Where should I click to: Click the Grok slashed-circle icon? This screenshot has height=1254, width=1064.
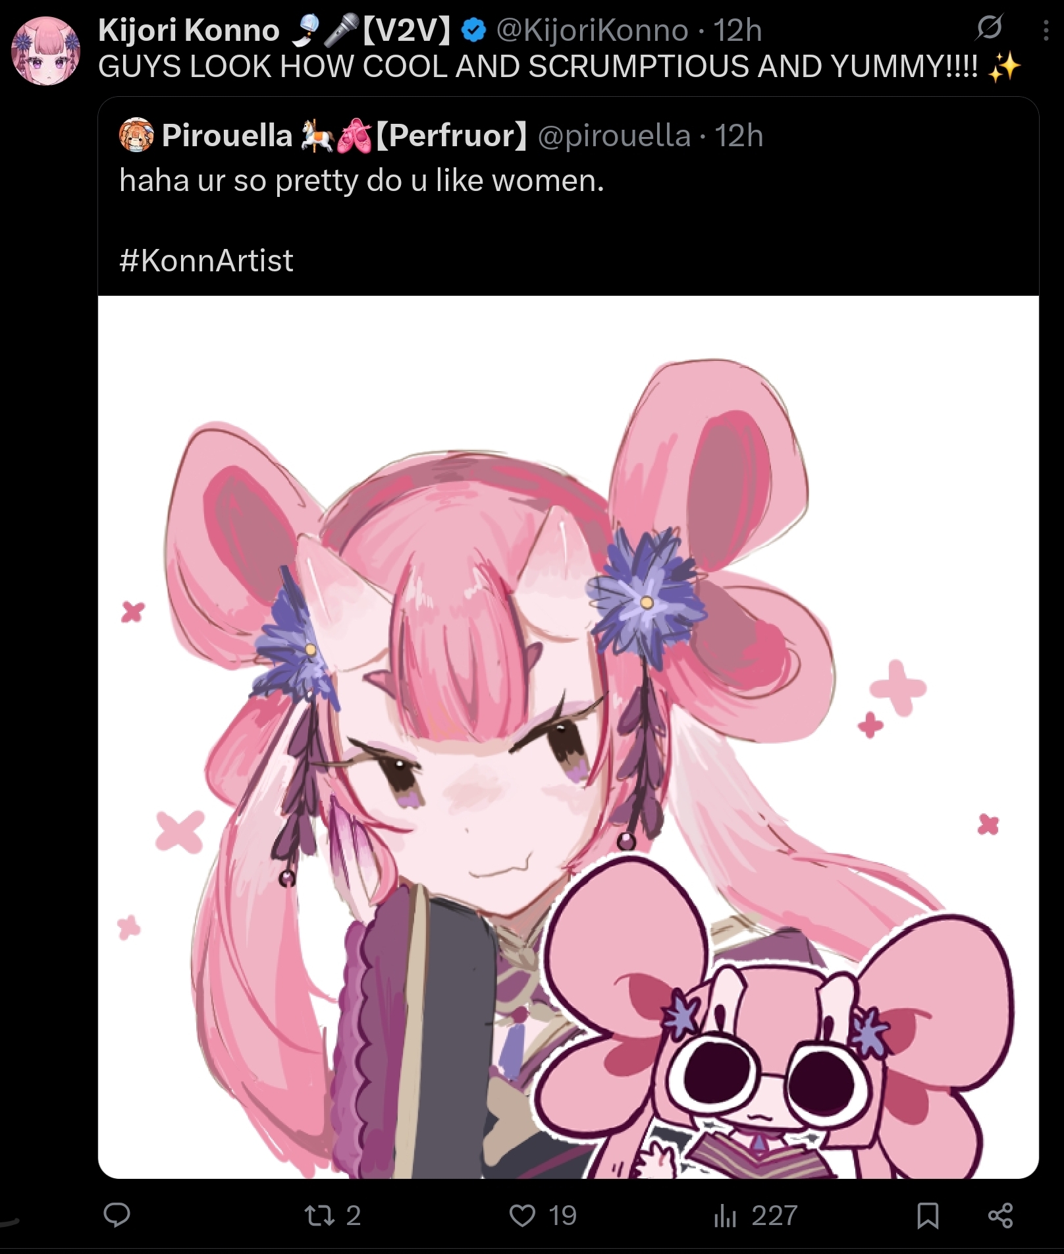[990, 28]
